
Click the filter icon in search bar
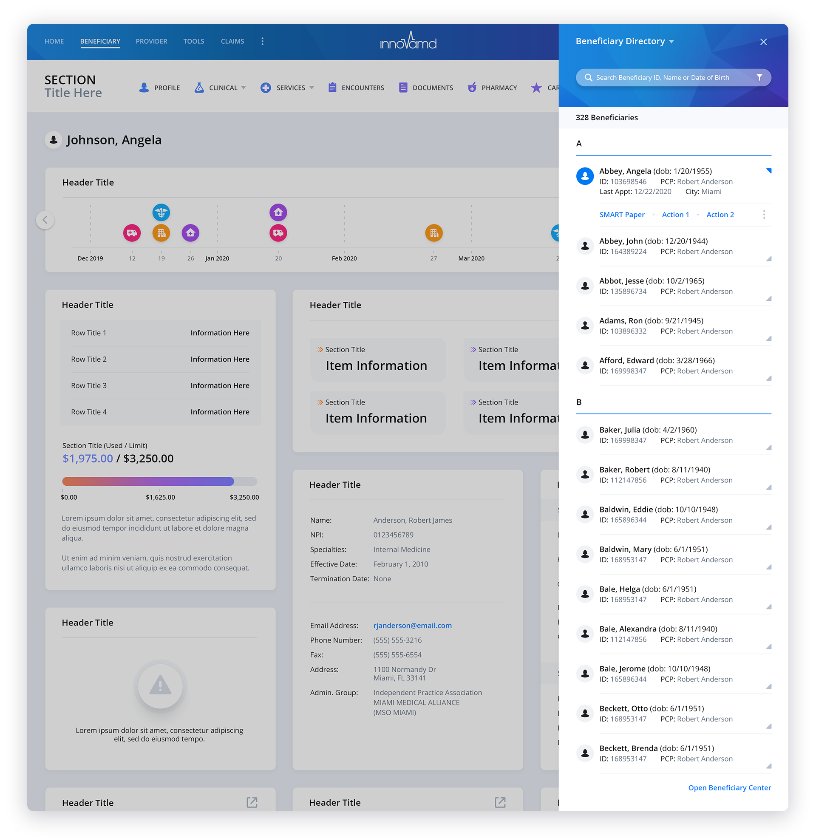759,77
